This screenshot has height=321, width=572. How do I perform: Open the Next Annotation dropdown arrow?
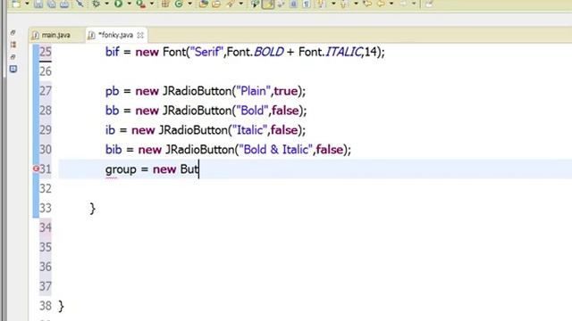[333, 4]
